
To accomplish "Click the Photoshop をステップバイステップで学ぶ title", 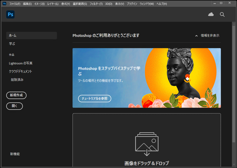I will [109, 71].
